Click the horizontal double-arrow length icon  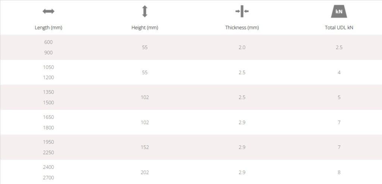[x=48, y=11]
